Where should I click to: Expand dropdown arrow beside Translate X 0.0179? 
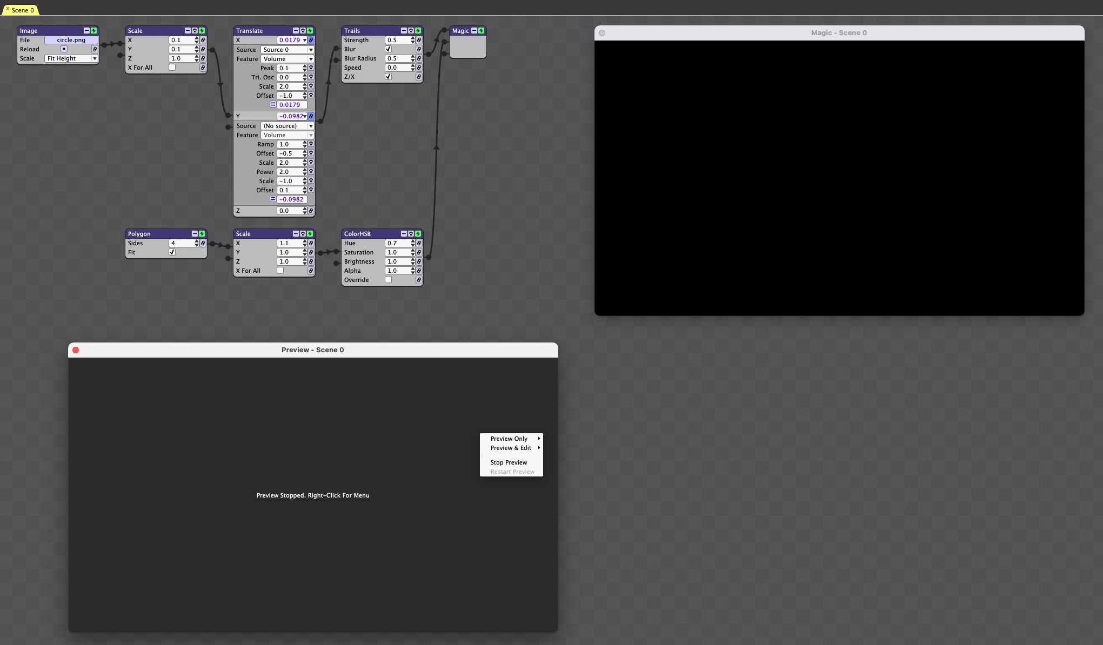point(305,40)
